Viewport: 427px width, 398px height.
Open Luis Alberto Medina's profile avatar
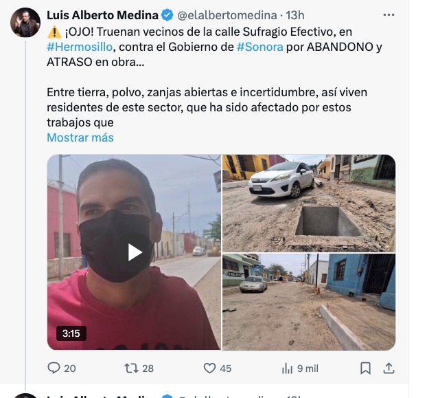click(25, 23)
